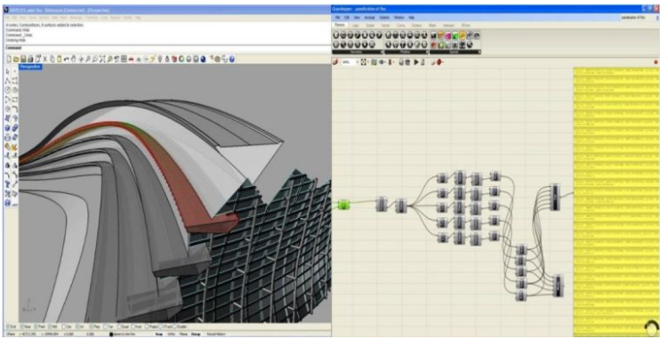Viewport: 668px width, 347px height.
Task: Click the Save icon in Rhino toolbar
Action: [23, 59]
